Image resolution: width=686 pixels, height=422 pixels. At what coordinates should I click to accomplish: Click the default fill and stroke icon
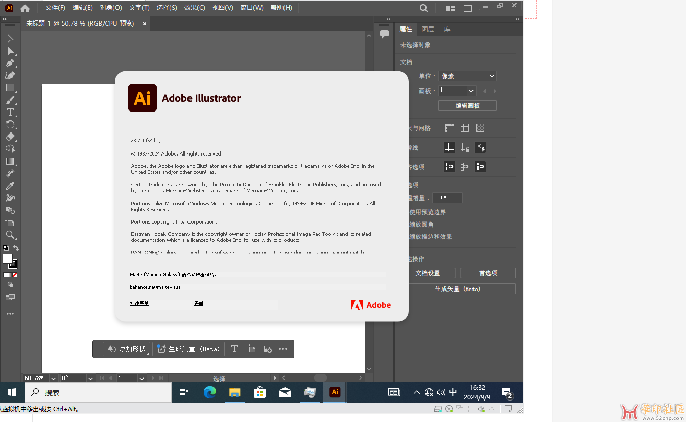click(x=6, y=248)
